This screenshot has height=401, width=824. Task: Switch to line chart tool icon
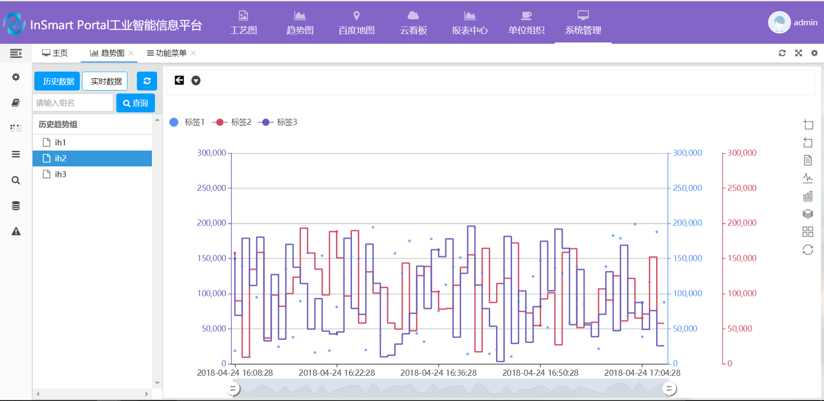pyautogui.click(x=808, y=177)
